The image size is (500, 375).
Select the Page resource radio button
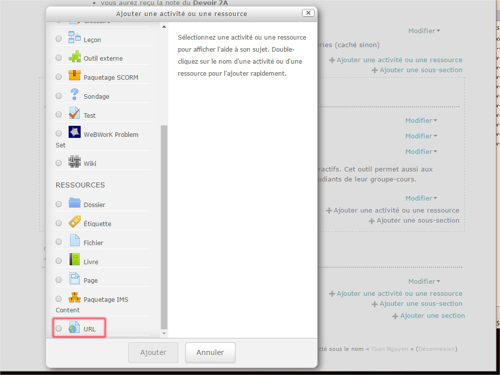(x=59, y=280)
